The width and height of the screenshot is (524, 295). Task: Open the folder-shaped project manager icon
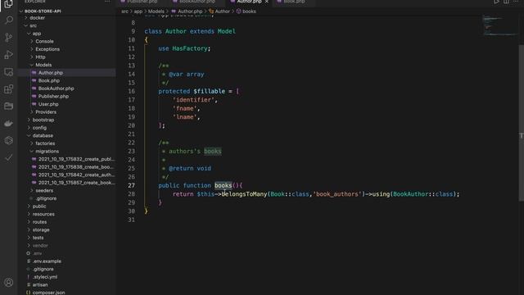(9, 106)
